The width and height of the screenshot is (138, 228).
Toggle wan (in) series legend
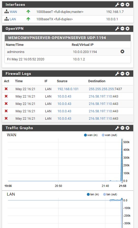click(91, 135)
